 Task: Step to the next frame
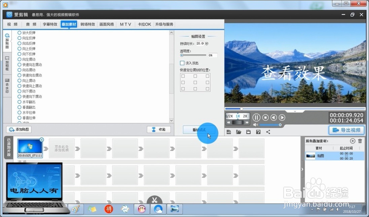[x=282, y=118]
